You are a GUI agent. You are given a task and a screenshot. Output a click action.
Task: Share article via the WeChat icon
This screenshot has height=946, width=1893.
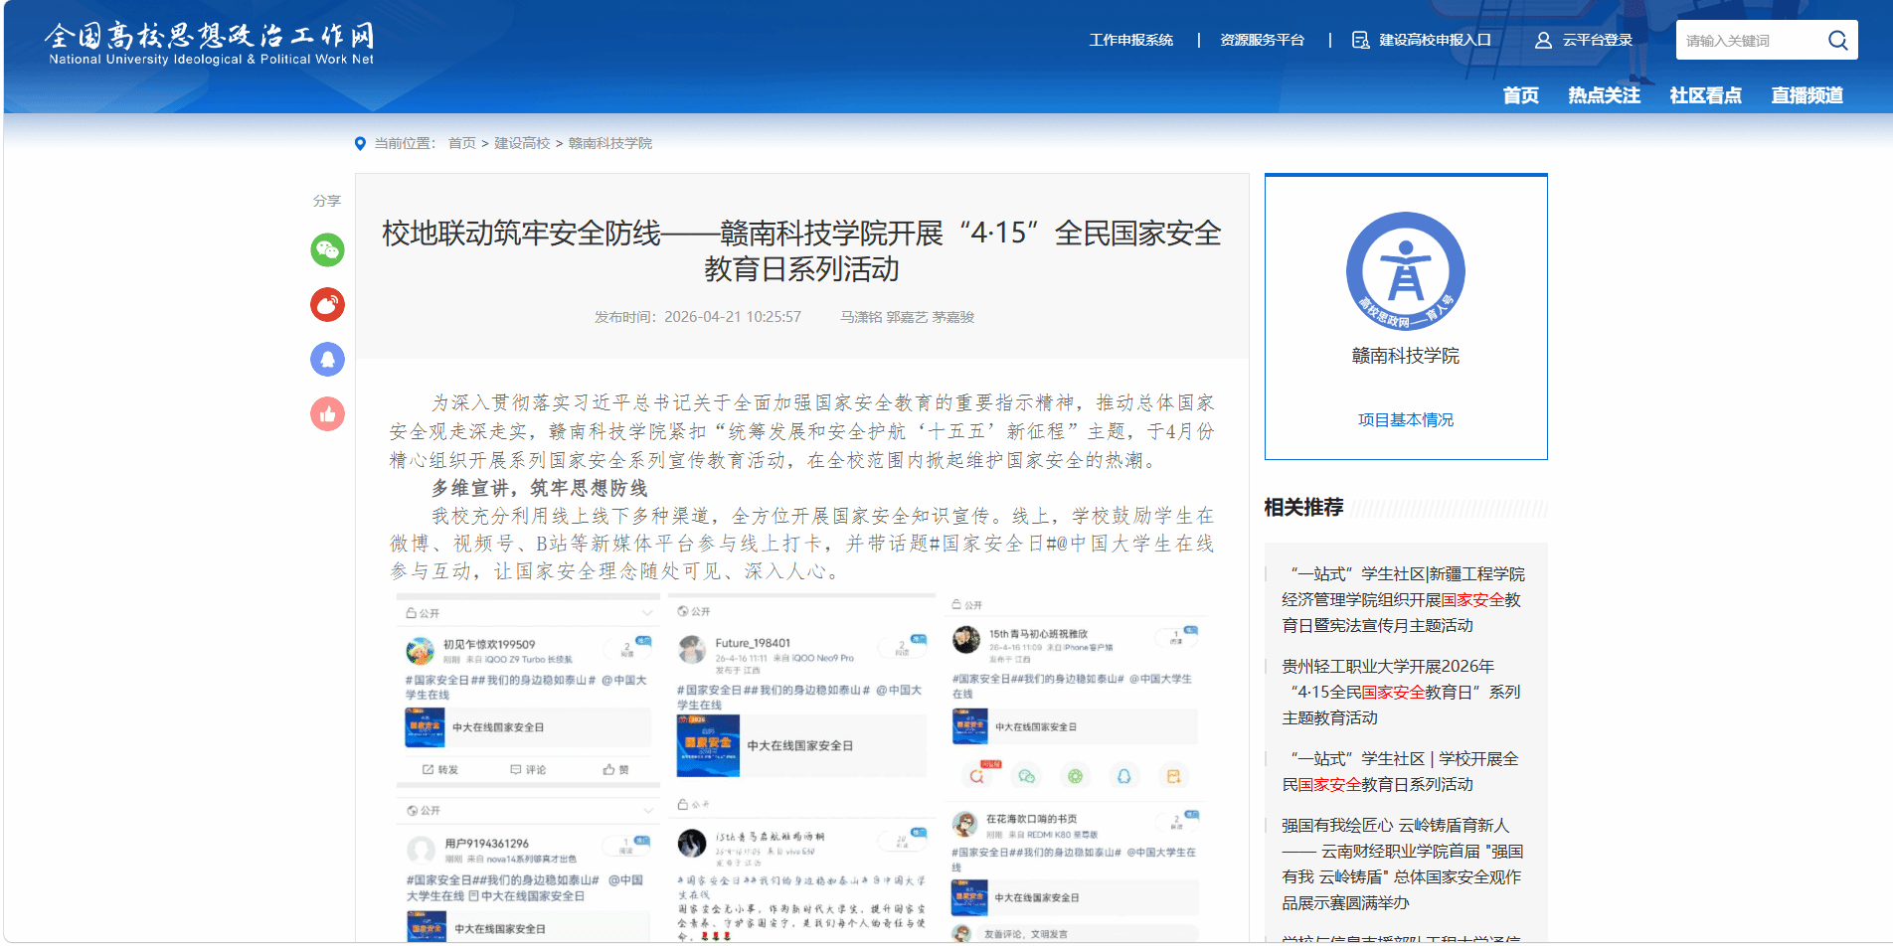coord(327,249)
